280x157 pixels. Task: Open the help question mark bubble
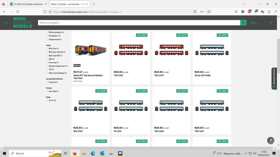coord(270,141)
